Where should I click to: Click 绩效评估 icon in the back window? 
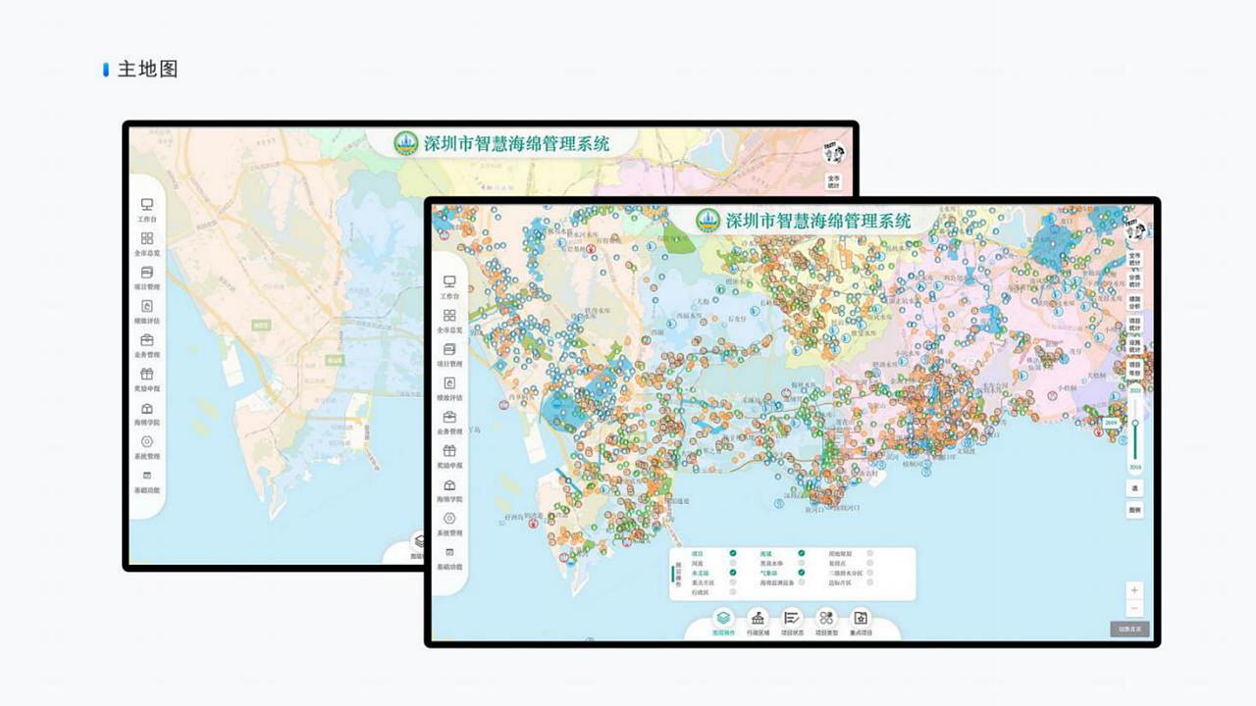147,306
